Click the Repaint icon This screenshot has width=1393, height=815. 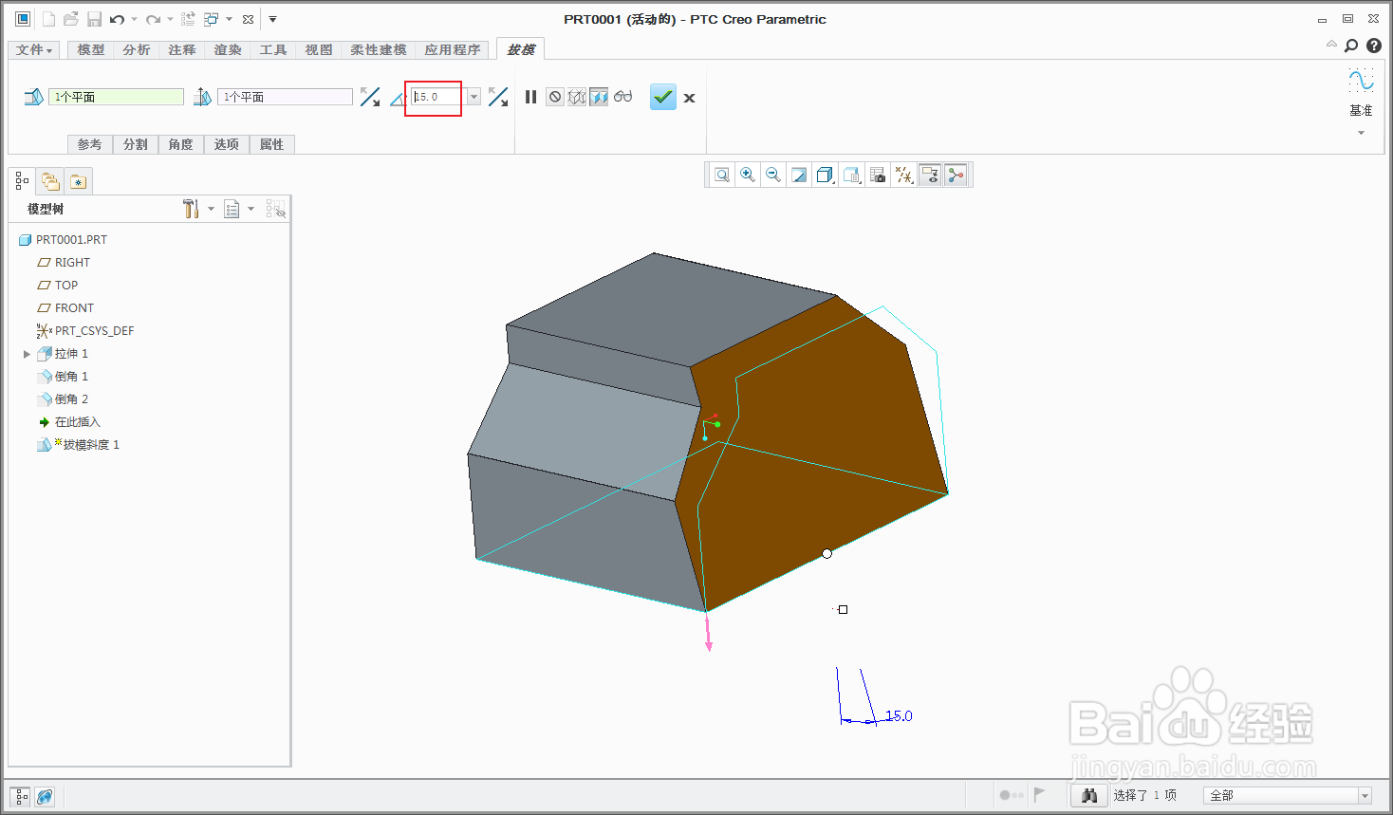click(x=799, y=175)
